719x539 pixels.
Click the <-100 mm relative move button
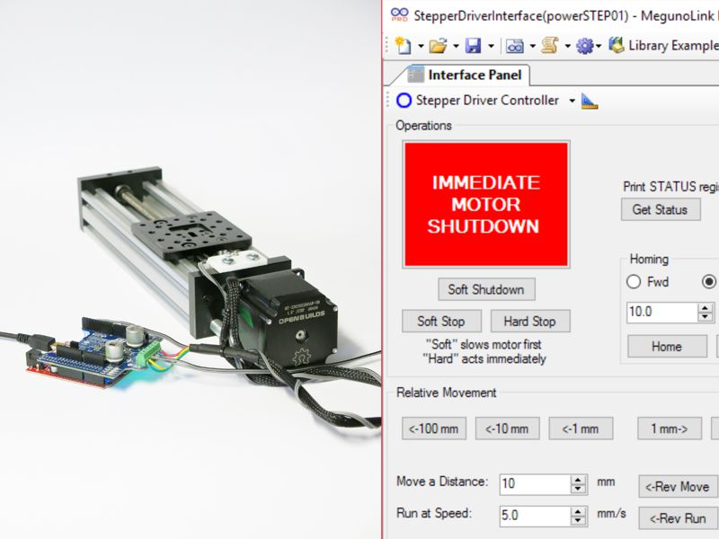tap(434, 429)
